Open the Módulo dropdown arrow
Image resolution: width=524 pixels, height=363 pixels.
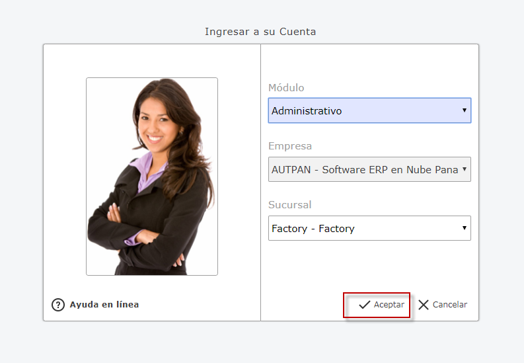coord(465,110)
